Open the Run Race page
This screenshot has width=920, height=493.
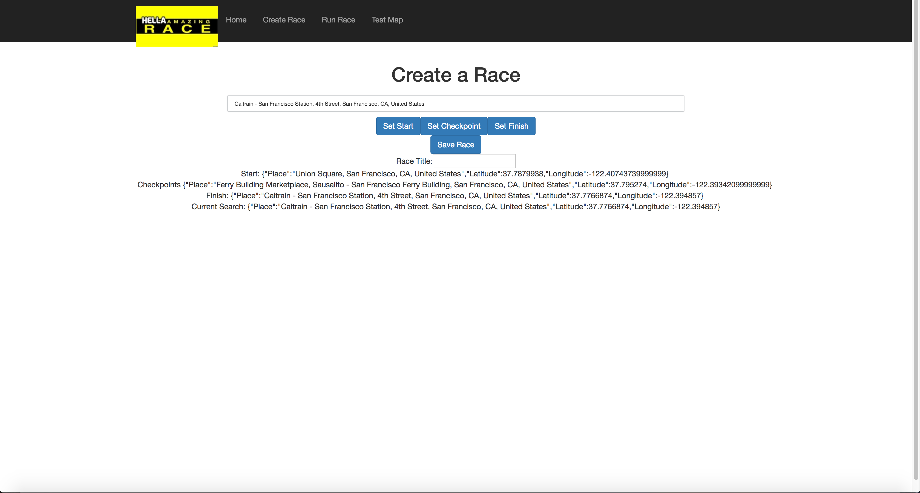[338, 20]
